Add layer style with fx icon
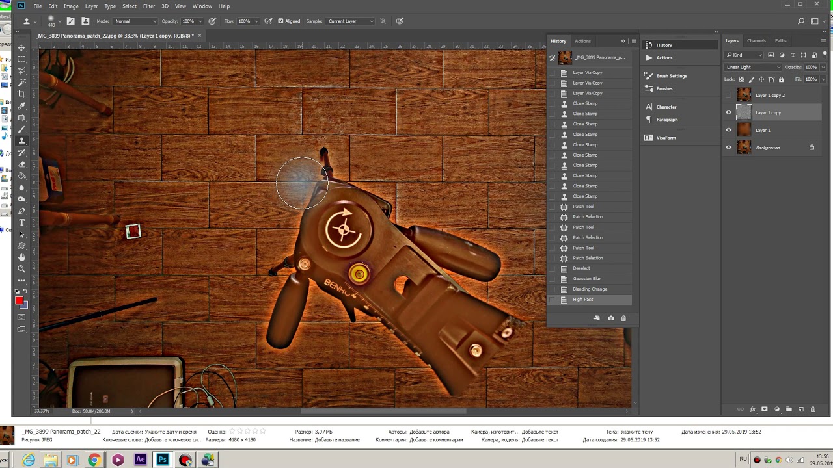The width and height of the screenshot is (833, 468). tap(752, 409)
